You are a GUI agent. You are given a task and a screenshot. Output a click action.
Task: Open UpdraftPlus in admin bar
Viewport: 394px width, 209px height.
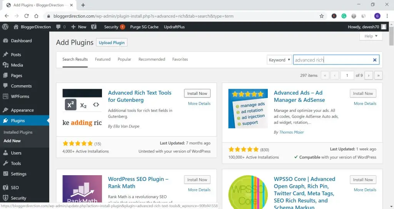tap(174, 27)
